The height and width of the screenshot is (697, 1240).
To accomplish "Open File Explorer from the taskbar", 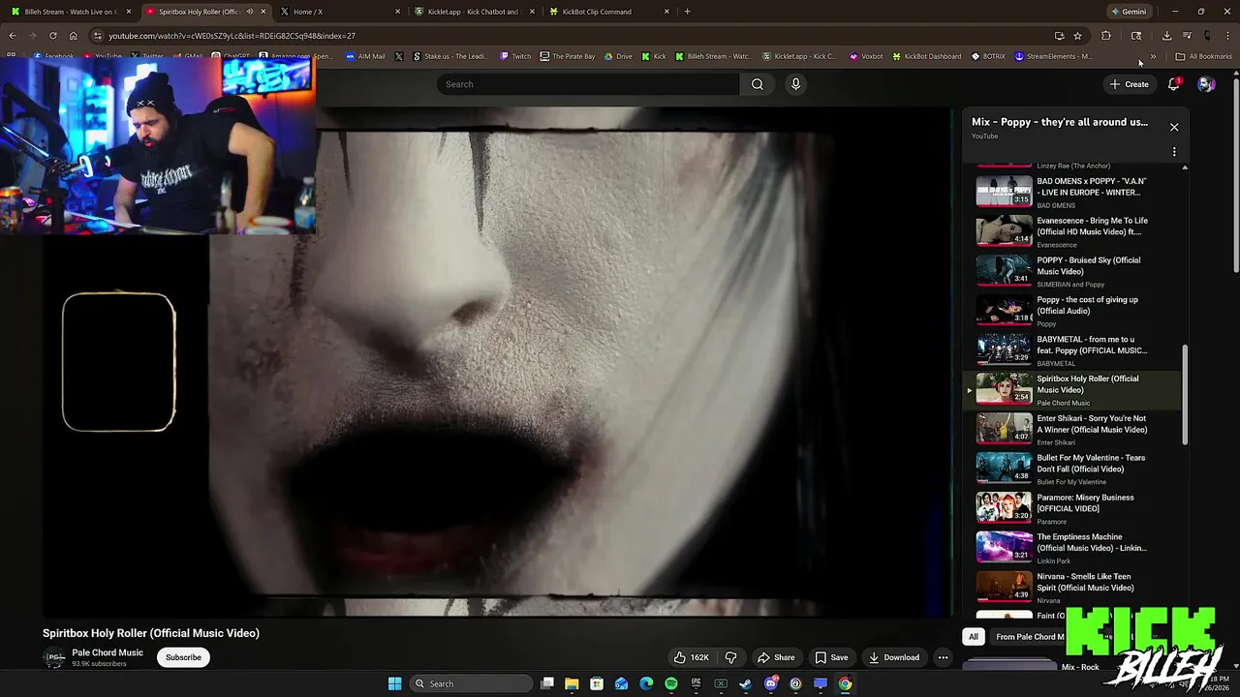I will pos(572,683).
